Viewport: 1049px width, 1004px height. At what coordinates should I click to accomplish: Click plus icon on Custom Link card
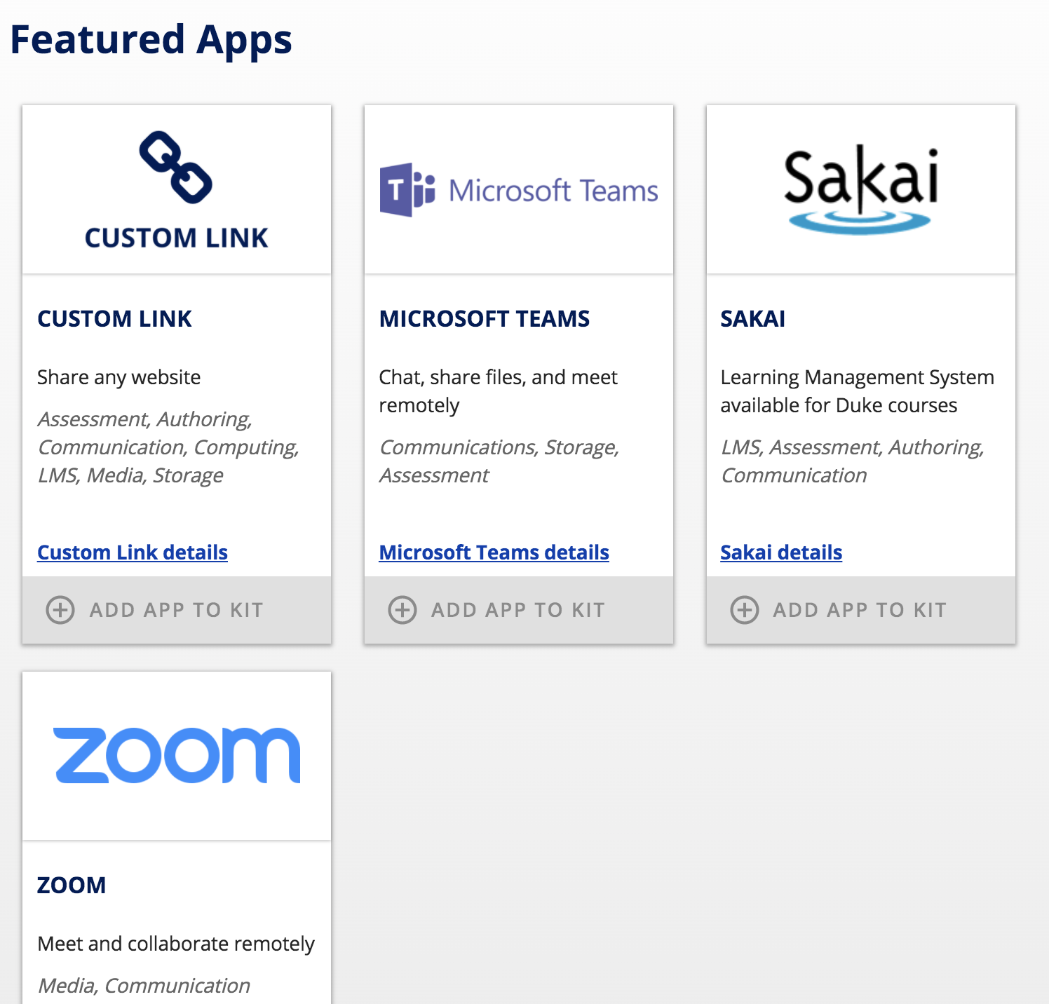[60, 610]
